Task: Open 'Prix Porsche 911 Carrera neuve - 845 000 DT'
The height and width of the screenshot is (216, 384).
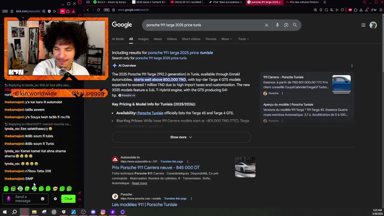Action: [x=156, y=167]
